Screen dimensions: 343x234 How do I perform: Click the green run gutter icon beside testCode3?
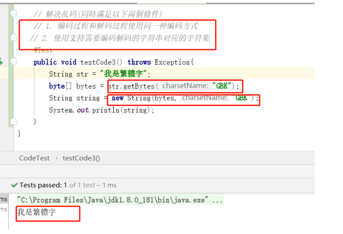[x=1, y=62]
